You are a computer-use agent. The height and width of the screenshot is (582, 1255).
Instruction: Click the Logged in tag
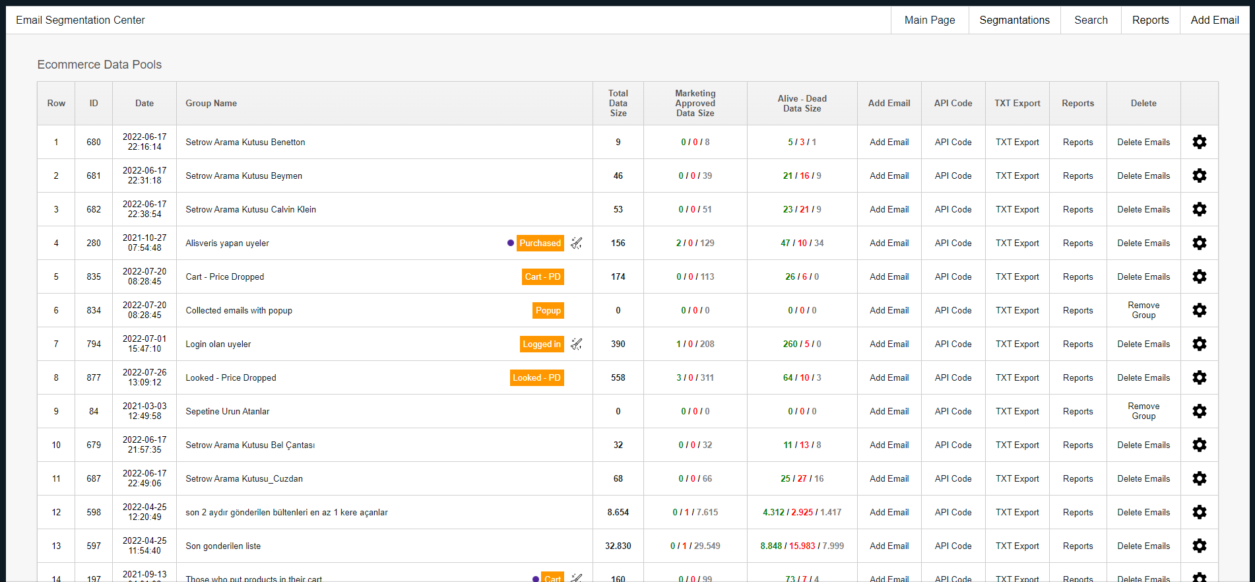(542, 344)
